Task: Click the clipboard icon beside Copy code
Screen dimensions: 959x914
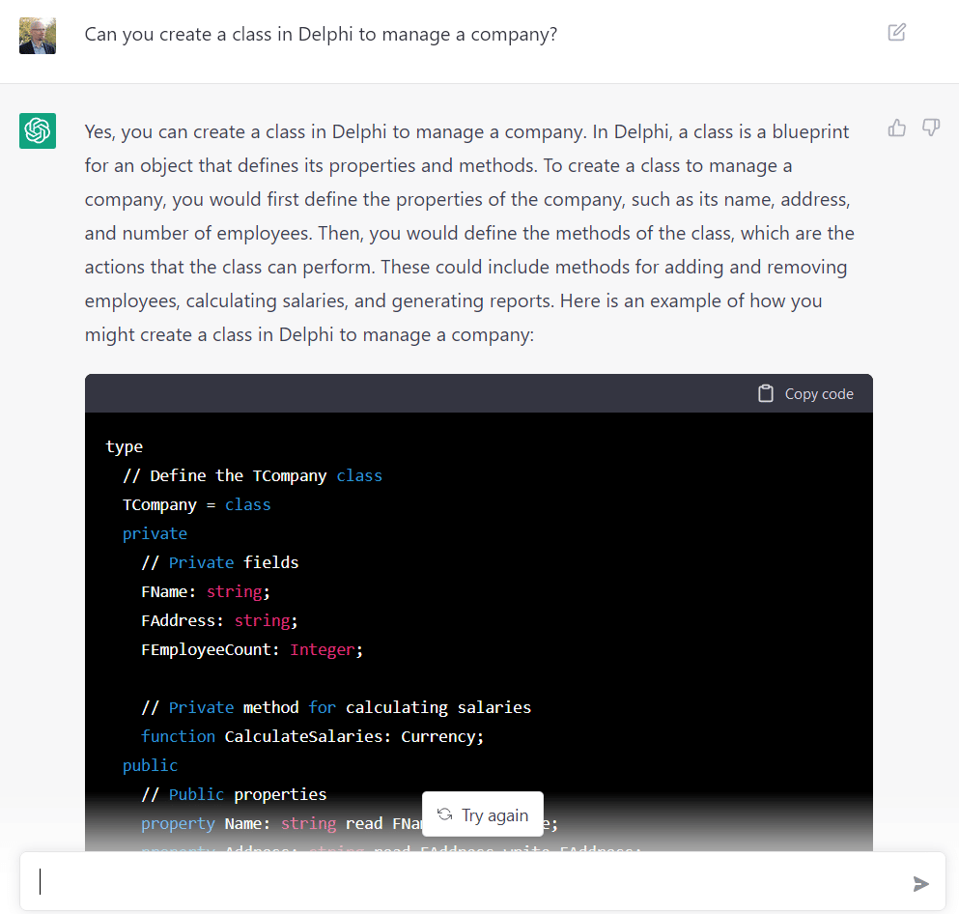Action: [766, 393]
